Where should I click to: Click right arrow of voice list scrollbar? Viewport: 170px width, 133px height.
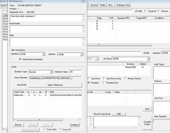(80, 120)
